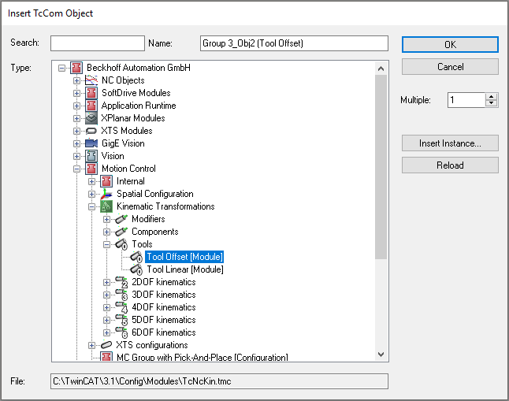Collapse the Kinematic Transformations node
Viewport: 509px width, 401px height.
[x=91, y=206]
